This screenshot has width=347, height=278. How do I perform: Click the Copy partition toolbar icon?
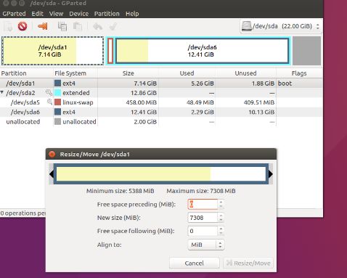click(62, 26)
